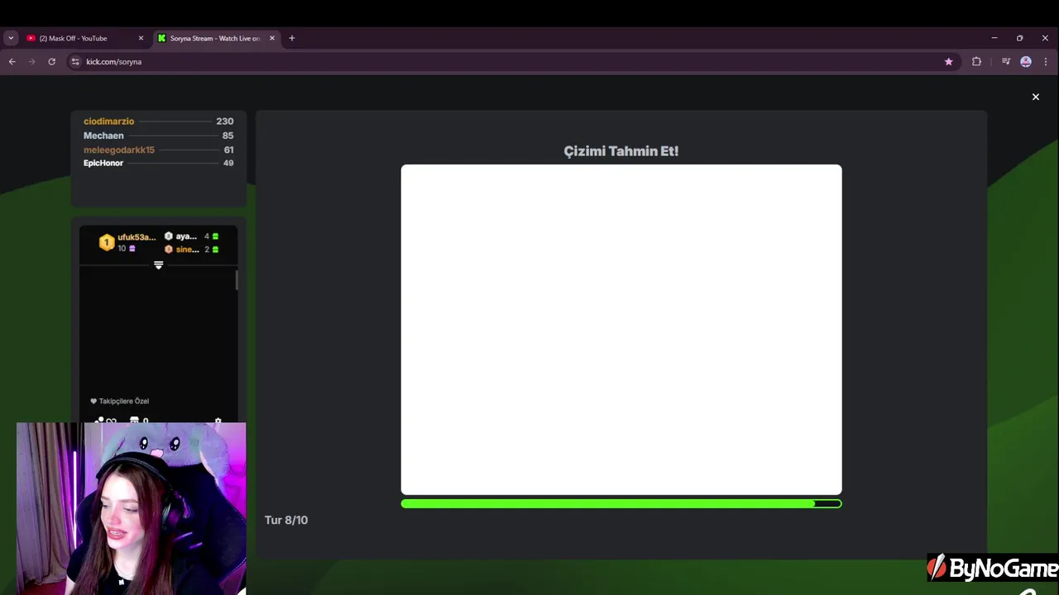Open second-place gifter aya... name

click(186, 236)
